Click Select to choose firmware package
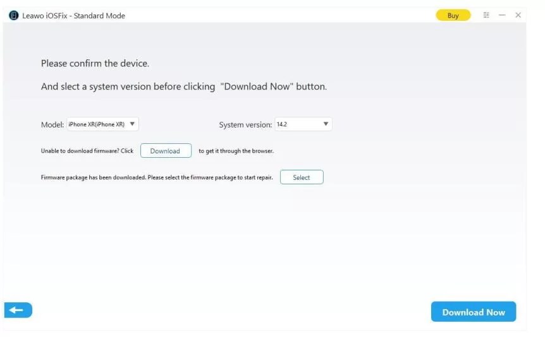545x337 pixels. tap(302, 177)
